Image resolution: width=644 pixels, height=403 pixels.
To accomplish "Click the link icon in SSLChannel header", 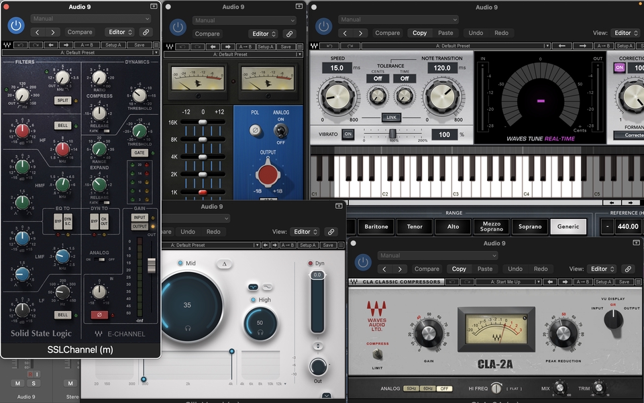I will point(146,32).
